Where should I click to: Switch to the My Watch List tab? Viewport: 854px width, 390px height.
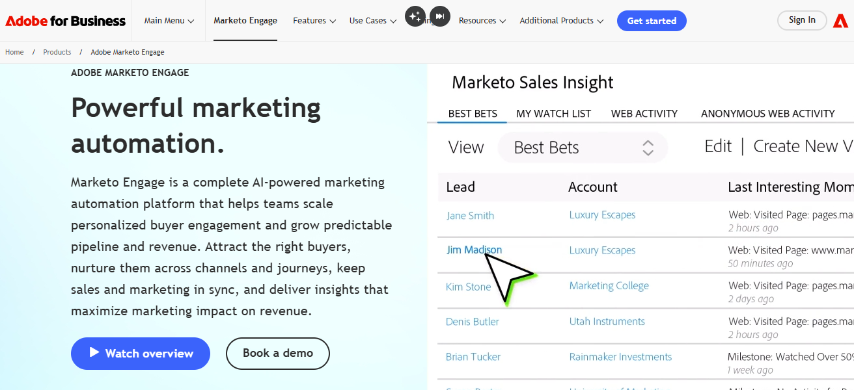click(553, 113)
